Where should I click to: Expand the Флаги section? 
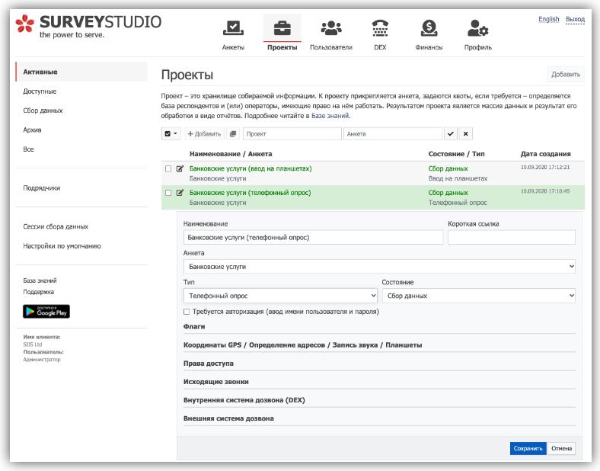coord(194,327)
